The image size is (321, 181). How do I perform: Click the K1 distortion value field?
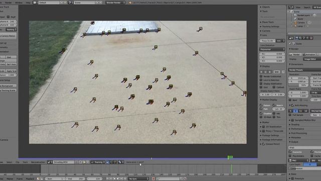(272, 54)
